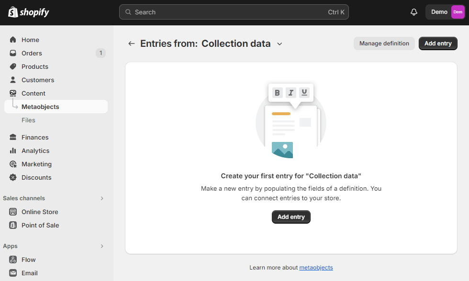The height and width of the screenshot is (281, 469).
Task: Expand the Sales channels section
Action: coord(101,198)
